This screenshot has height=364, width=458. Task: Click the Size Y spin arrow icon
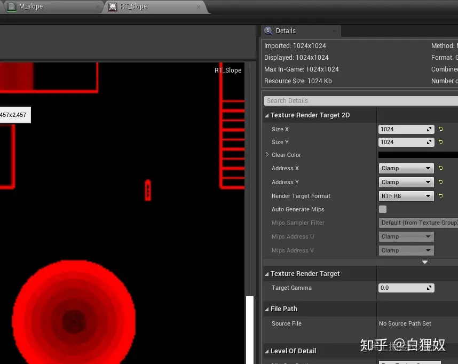click(x=429, y=142)
